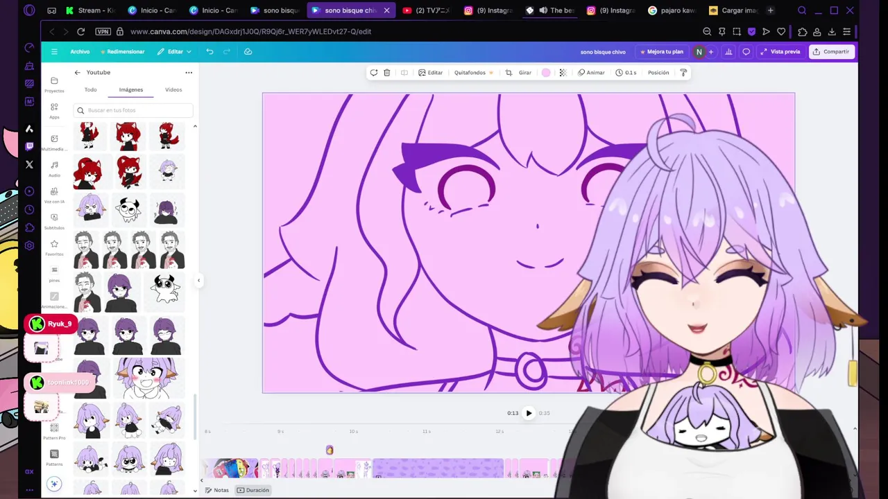888x499 pixels.
Task: Click the uploads panel vertical scrollbar
Action: tap(195, 416)
